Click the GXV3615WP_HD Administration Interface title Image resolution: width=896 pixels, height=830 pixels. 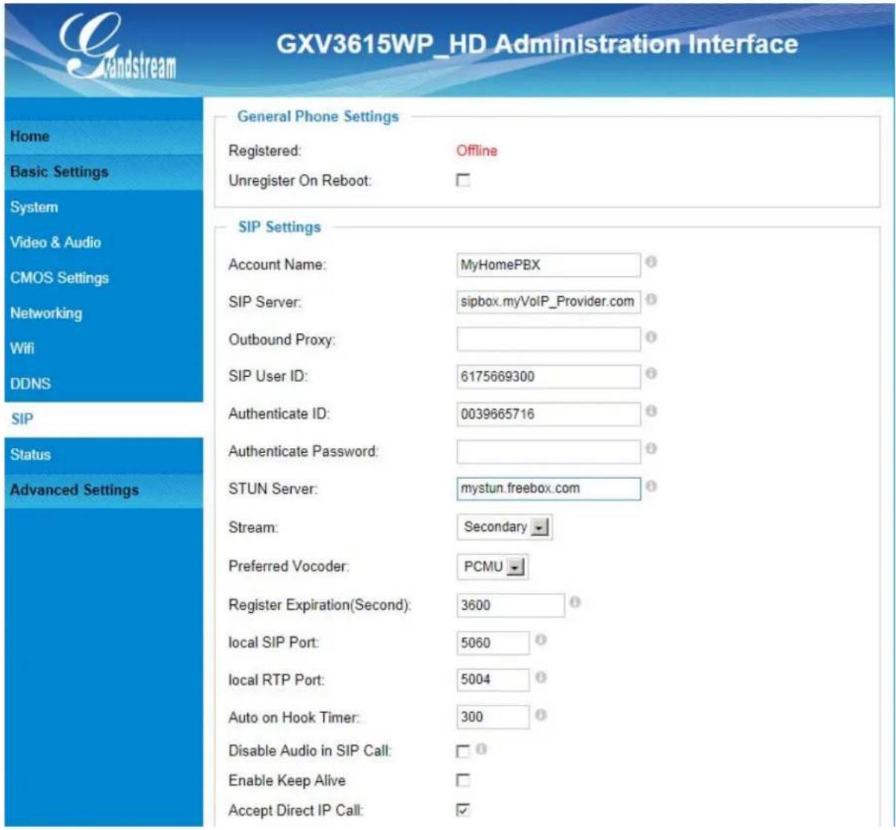click(537, 44)
